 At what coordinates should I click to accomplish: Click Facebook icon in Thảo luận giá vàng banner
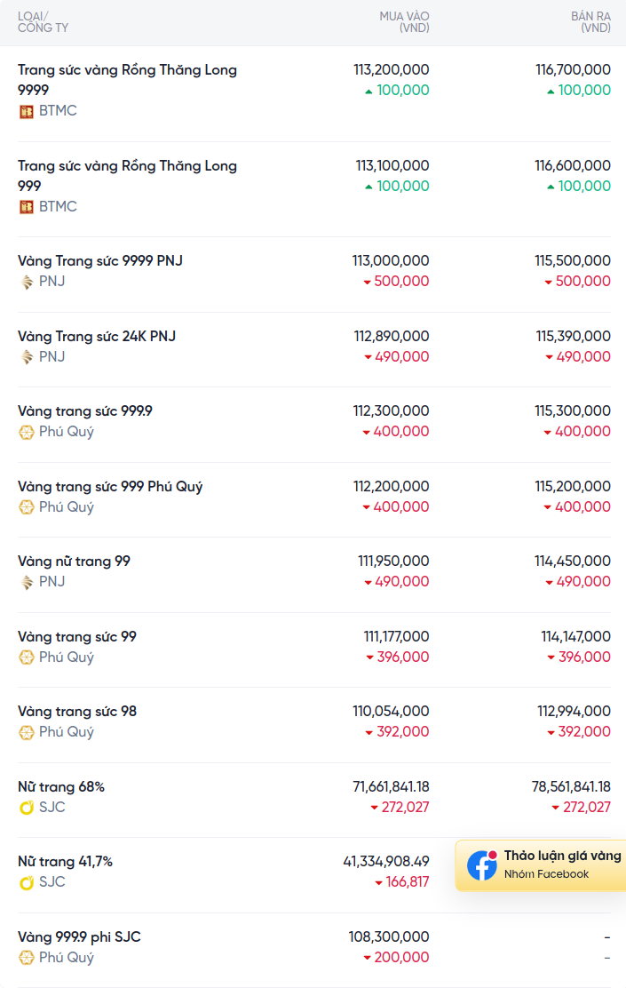pyautogui.click(x=482, y=865)
